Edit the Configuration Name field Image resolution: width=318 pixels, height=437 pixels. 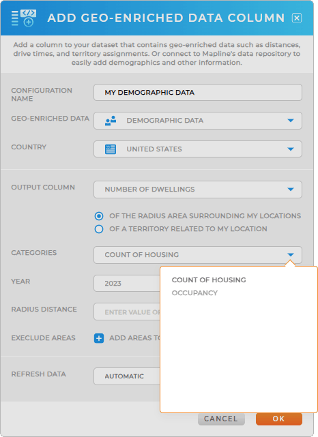coord(198,93)
